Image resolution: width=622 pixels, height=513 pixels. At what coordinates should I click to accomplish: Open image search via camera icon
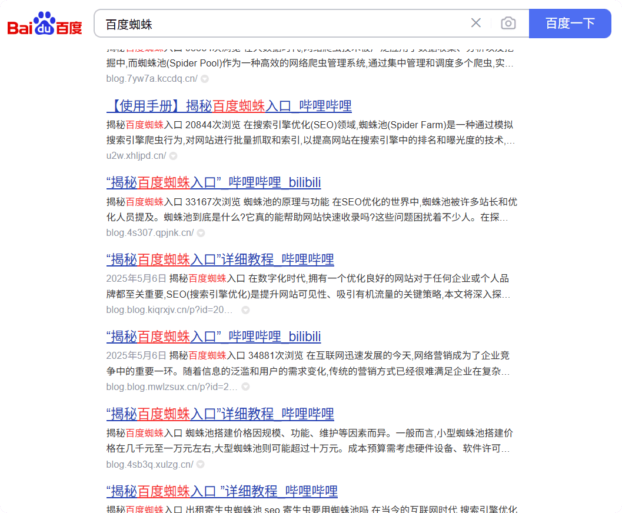pos(508,23)
